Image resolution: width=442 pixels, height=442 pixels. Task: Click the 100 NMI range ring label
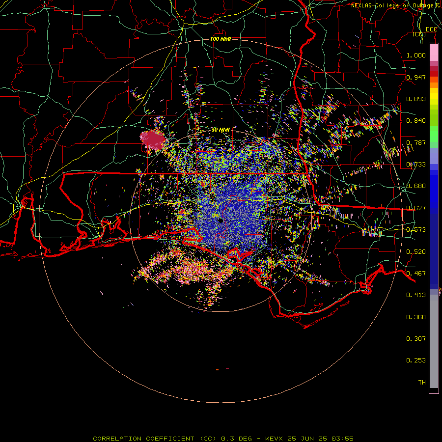pyautogui.click(x=221, y=39)
